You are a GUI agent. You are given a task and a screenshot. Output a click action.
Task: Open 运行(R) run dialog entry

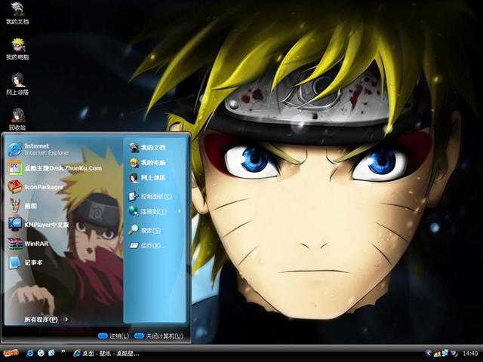point(148,245)
